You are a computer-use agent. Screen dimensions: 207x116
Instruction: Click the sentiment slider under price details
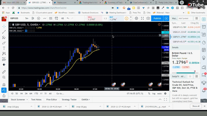click(x=185, y=72)
